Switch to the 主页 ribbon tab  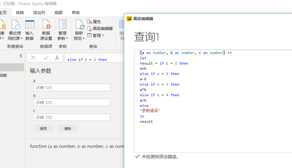(3, 13)
